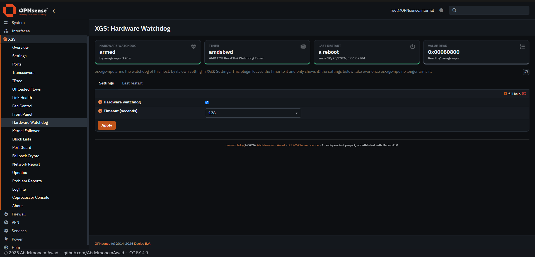
Task: Click the search magnifier icon
Action: pyautogui.click(x=454, y=10)
